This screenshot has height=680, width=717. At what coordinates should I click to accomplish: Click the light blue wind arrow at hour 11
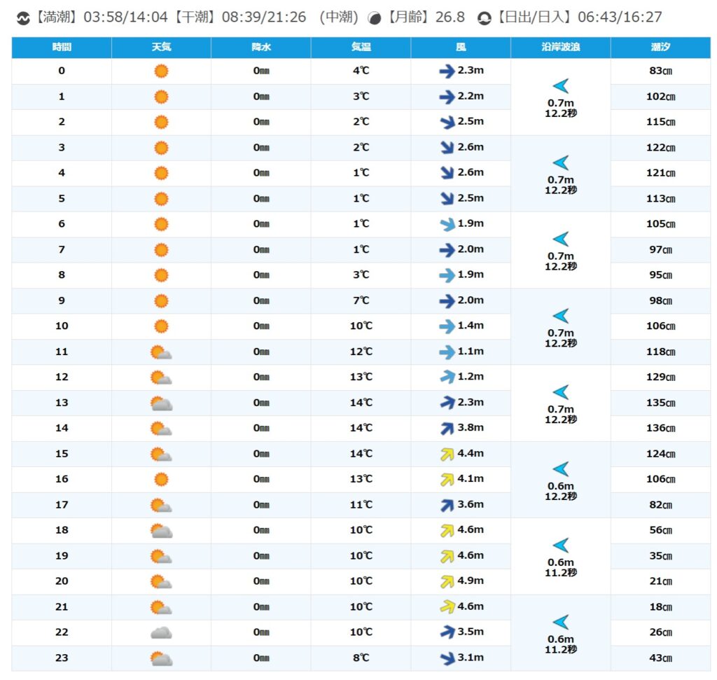[447, 352]
